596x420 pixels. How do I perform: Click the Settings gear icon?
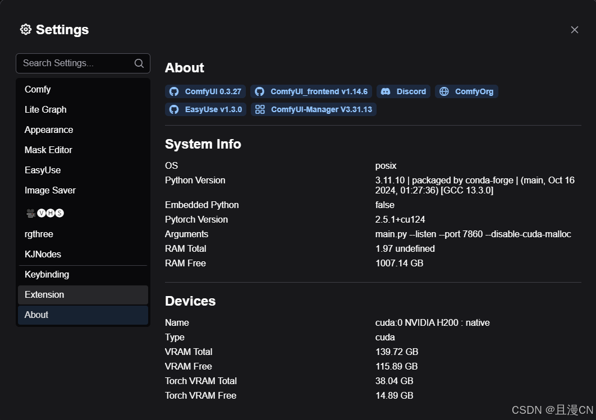25,30
